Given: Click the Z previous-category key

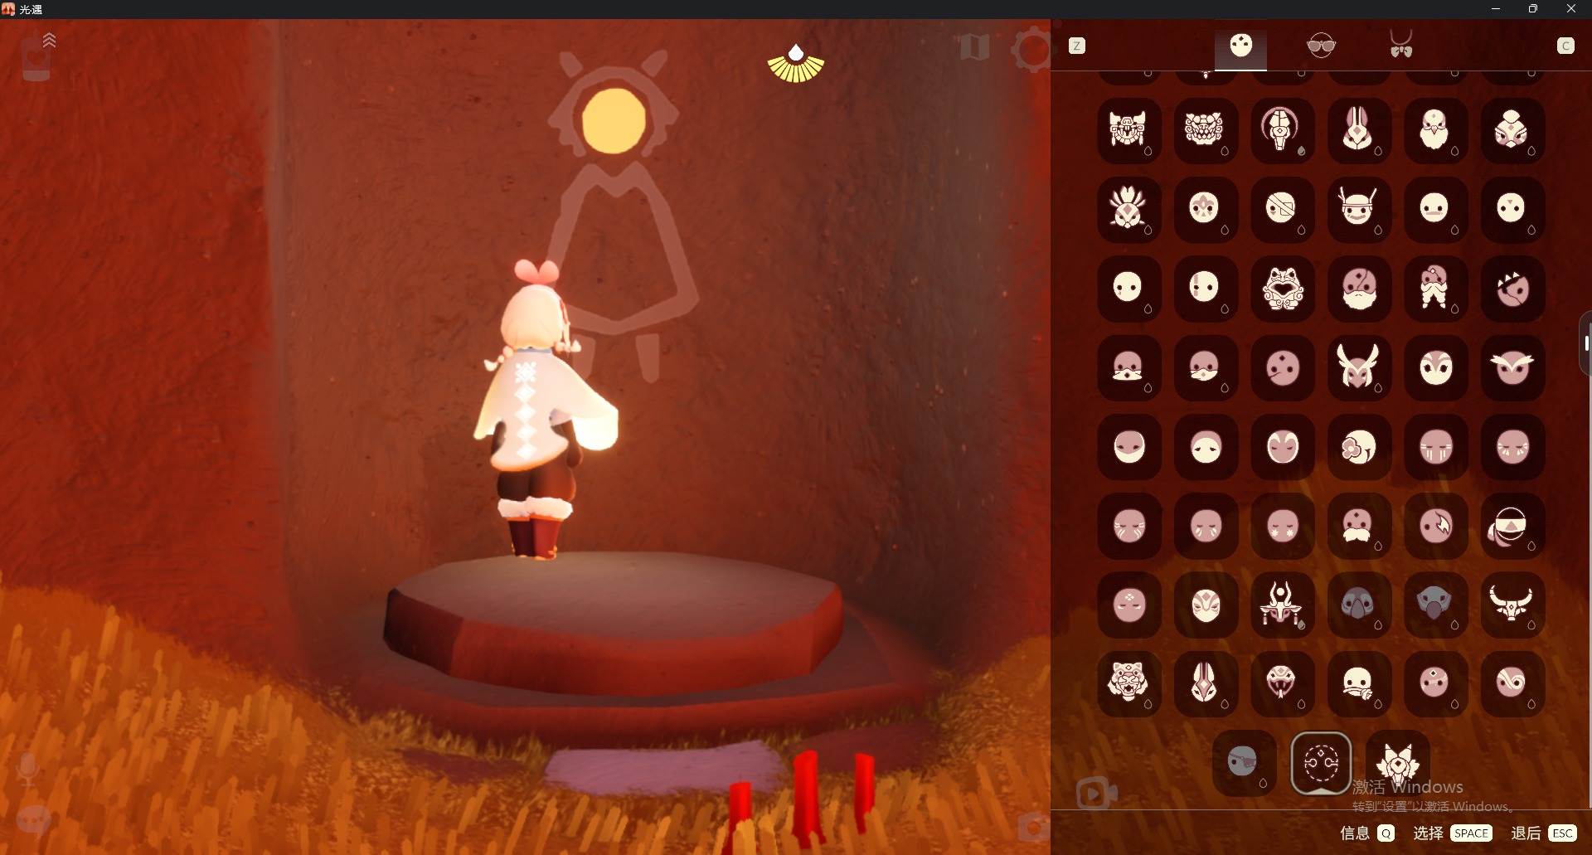Looking at the screenshot, I should pyautogui.click(x=1077, y=46).
